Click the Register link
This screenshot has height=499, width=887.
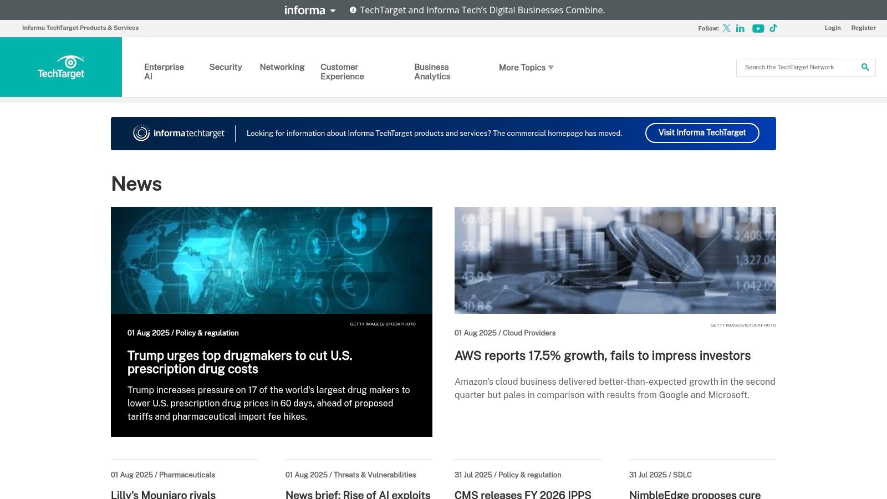click(863, 28)
